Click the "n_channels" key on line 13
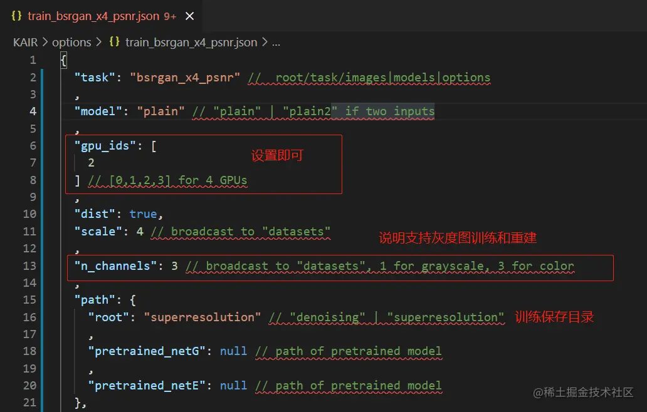 115,265
